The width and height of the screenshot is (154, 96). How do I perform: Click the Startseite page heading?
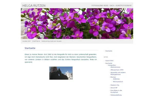[x=30, y=48]
